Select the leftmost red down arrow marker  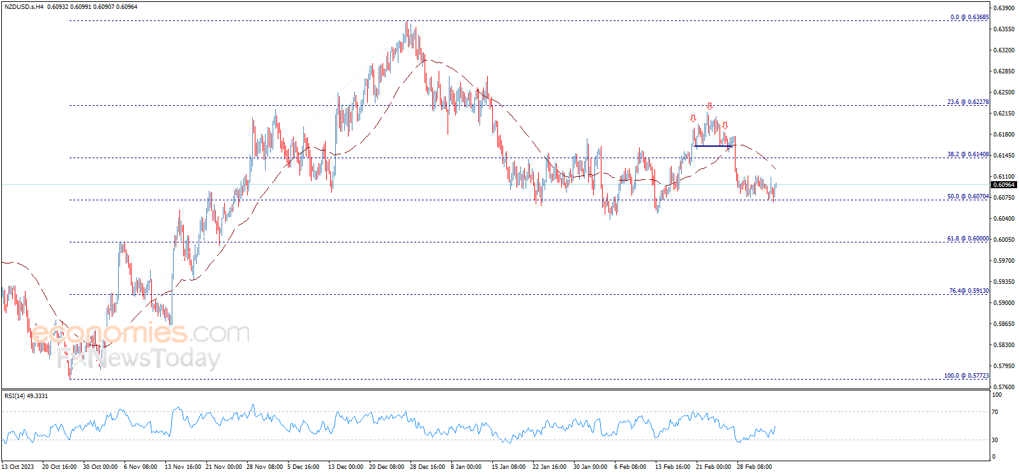693,118
